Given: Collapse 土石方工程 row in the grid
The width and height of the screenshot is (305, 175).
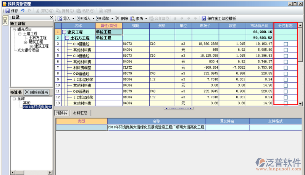Looking at the screenshot, I should pos(67,38).
